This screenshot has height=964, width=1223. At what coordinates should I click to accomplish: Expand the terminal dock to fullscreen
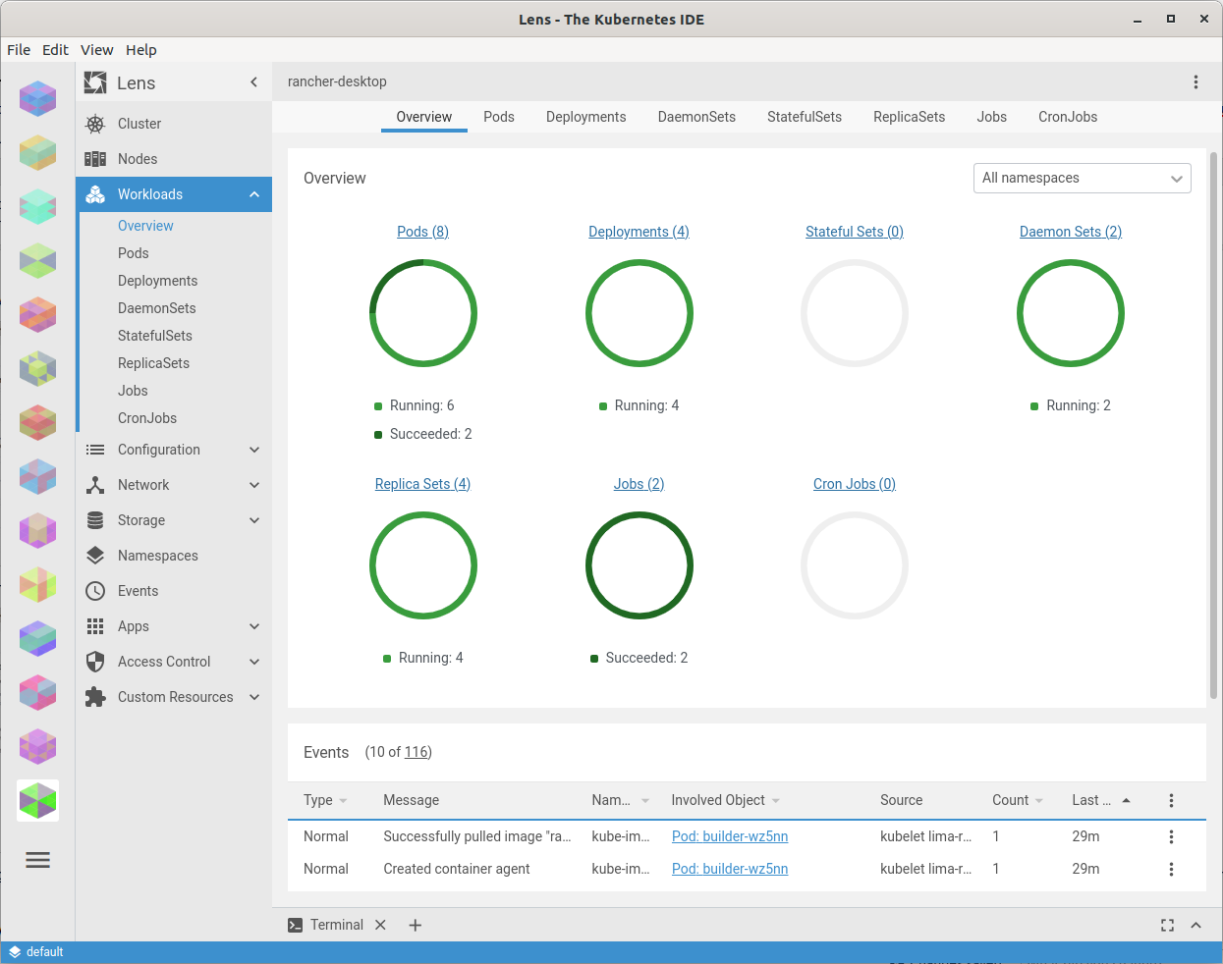[1167, 925]
